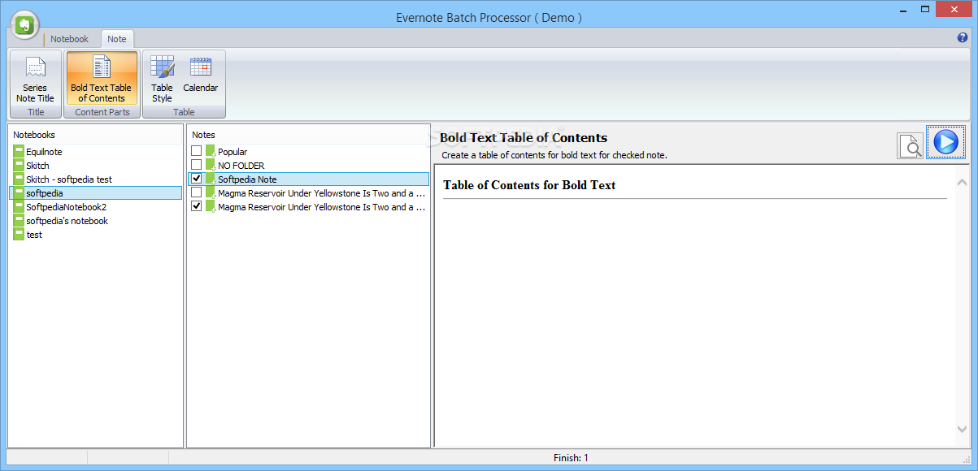Click the NO FOLDER note title
Image resolution: width=978 pixels, height=471 pixels.
click(x=241, y=166)
